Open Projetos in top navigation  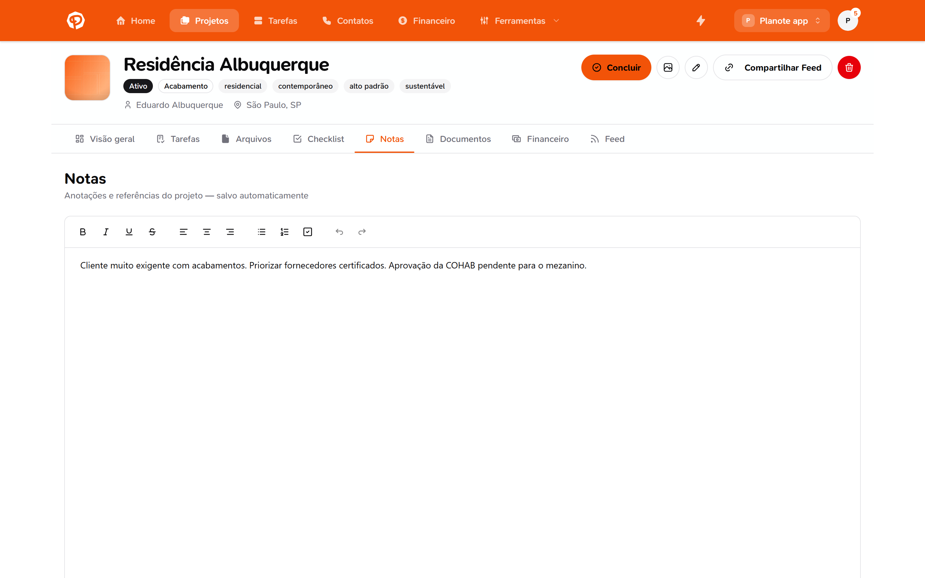click(x=204, y=21)
